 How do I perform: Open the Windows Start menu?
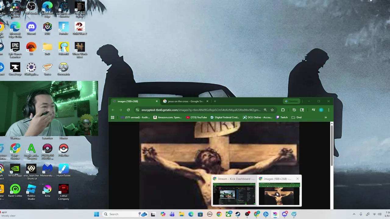tap(96, 214)
